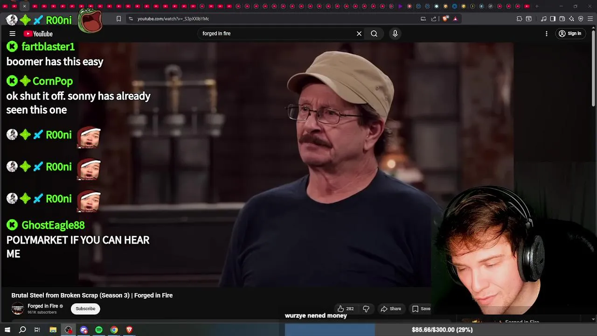
Task: Click CornPop's username in chat
Action: (x=53, y=81)
